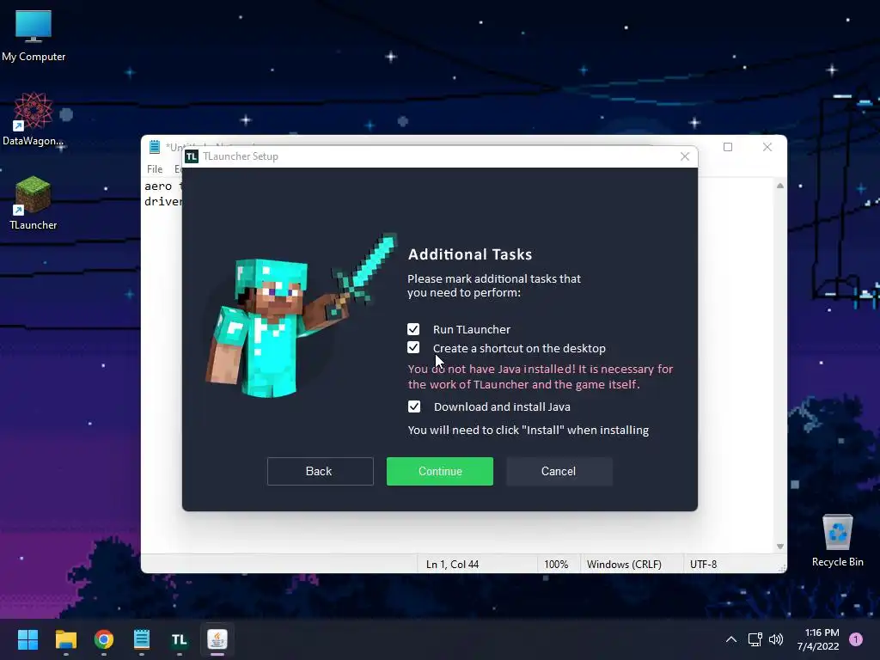
Task: Close the Notepad window
Action: coord(767,146)
